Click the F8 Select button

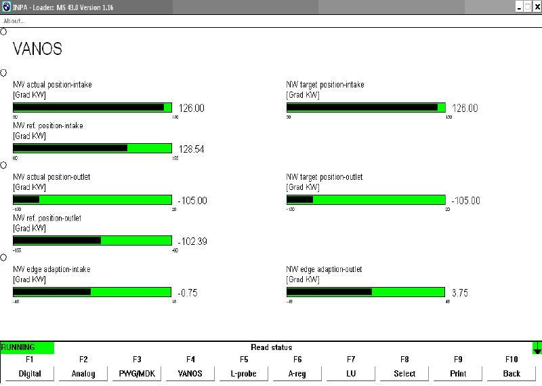point(404,373)
